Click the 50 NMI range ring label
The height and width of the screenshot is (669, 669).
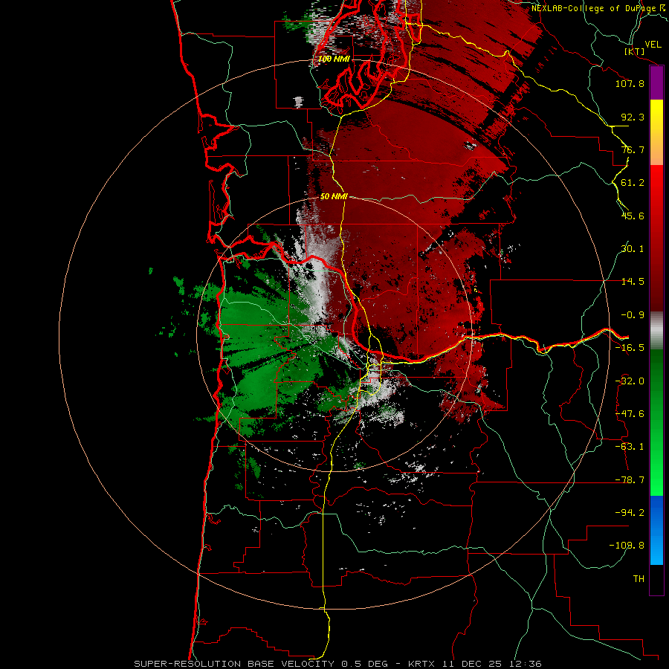pyautogui.click(x=334, y=196)
